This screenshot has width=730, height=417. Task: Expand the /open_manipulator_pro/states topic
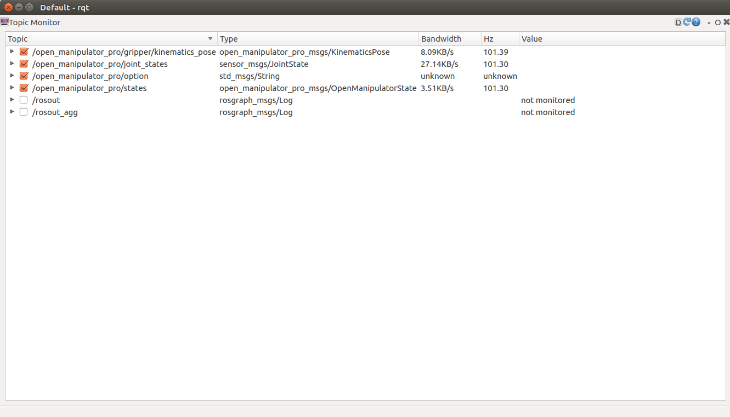click(12, 88)
